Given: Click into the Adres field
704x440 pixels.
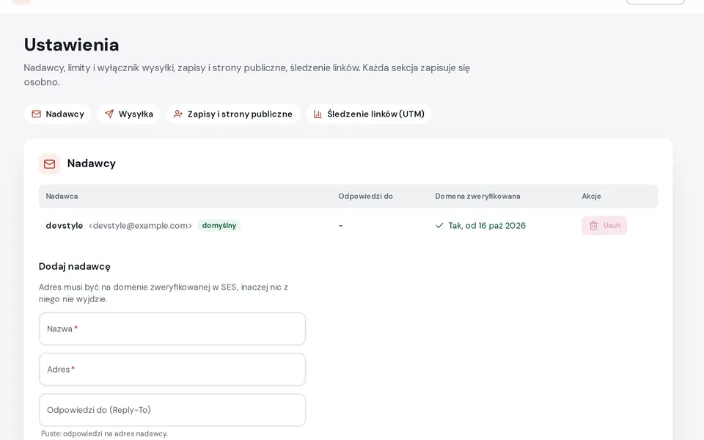Looking at the screenshot, I should click(x=172, y=370).
